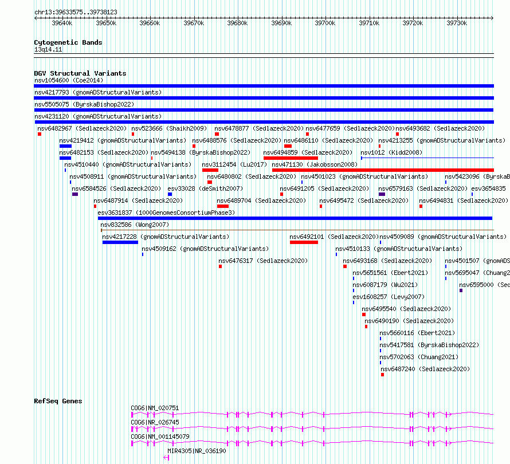Image resolution: width=510 pixels, height=464 pixels.
Task: Select blue block under esv33028 (deSmith2007)
Action: [x=170, y=194]
